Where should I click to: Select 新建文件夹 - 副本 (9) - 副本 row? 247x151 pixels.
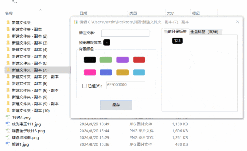click(x=37, y=104)
